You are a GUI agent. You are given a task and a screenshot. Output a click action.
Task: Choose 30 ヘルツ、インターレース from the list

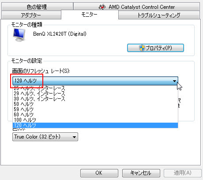tap(95, 99)
